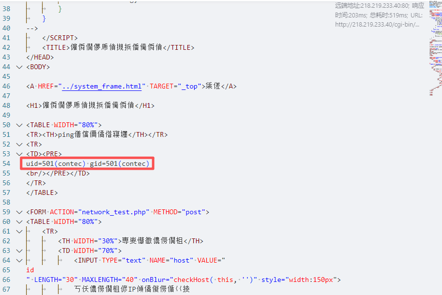
Task: Click line number 54 in the gutter
Action: click(x=6, y=164)
